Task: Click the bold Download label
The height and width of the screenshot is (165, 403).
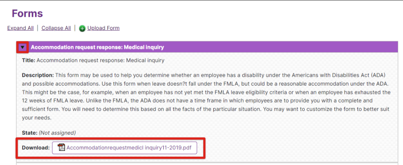Action: [36, 148]
